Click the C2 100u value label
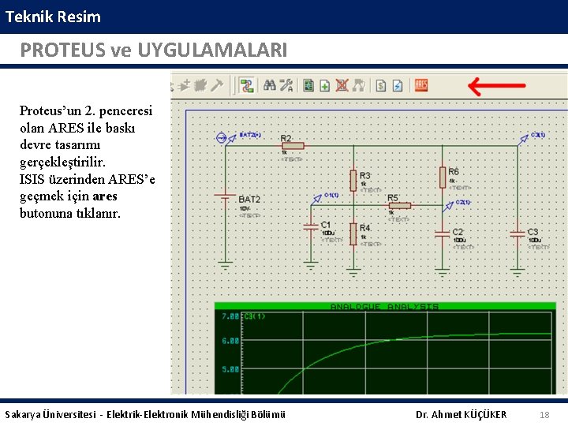Viewport: 568px width, 426px height. click(x=460, y=240)
